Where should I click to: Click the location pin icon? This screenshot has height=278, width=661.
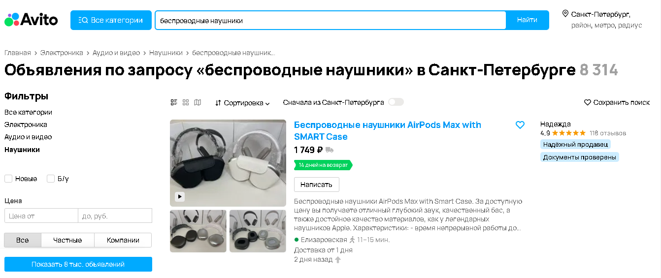(x=565, y=14)
